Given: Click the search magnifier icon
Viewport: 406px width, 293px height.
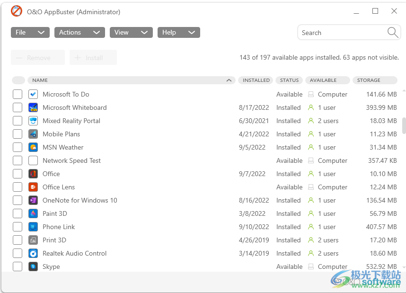Looking at the screenshot, I should (x=393, y=33).
